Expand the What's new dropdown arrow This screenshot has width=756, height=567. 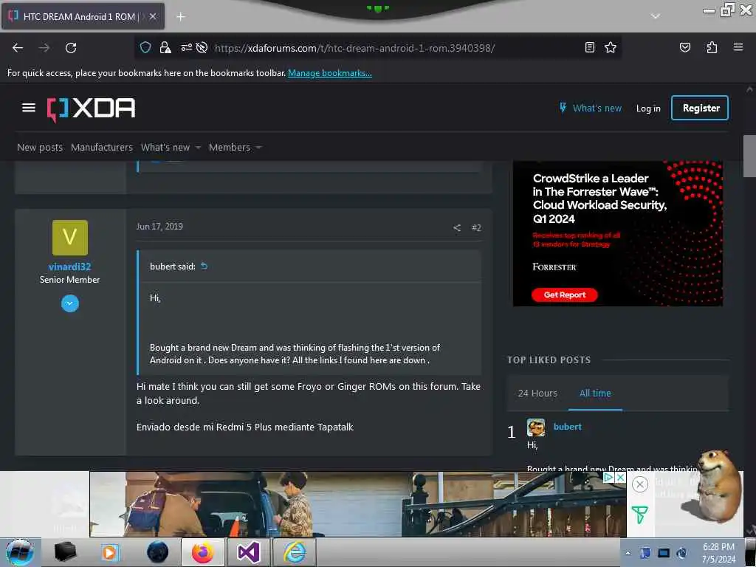point(198,148)
